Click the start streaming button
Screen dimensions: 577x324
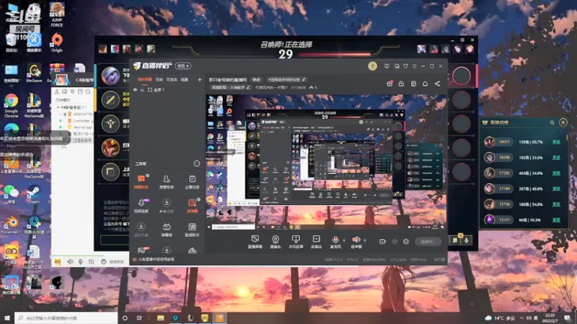click(428, 241)
